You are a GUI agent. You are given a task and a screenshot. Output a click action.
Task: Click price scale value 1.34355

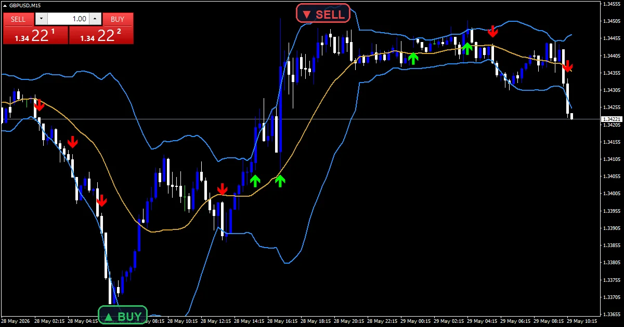[x=612, y=73]
